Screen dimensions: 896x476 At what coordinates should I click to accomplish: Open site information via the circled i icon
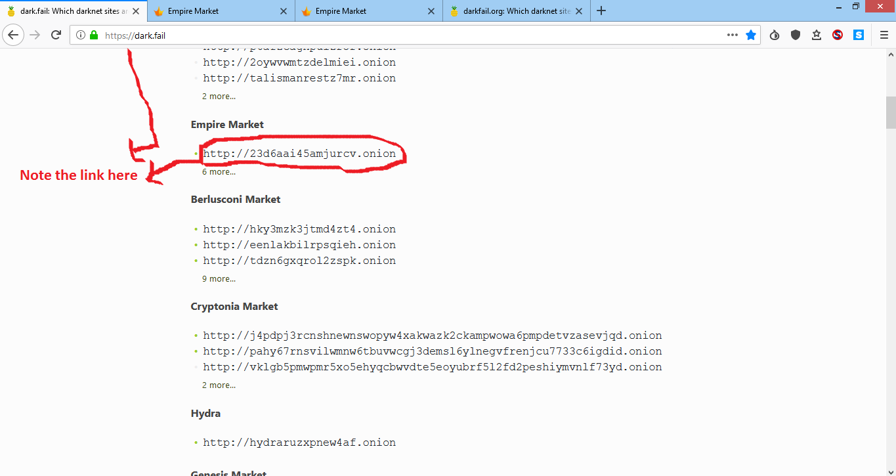click(81, 35)
